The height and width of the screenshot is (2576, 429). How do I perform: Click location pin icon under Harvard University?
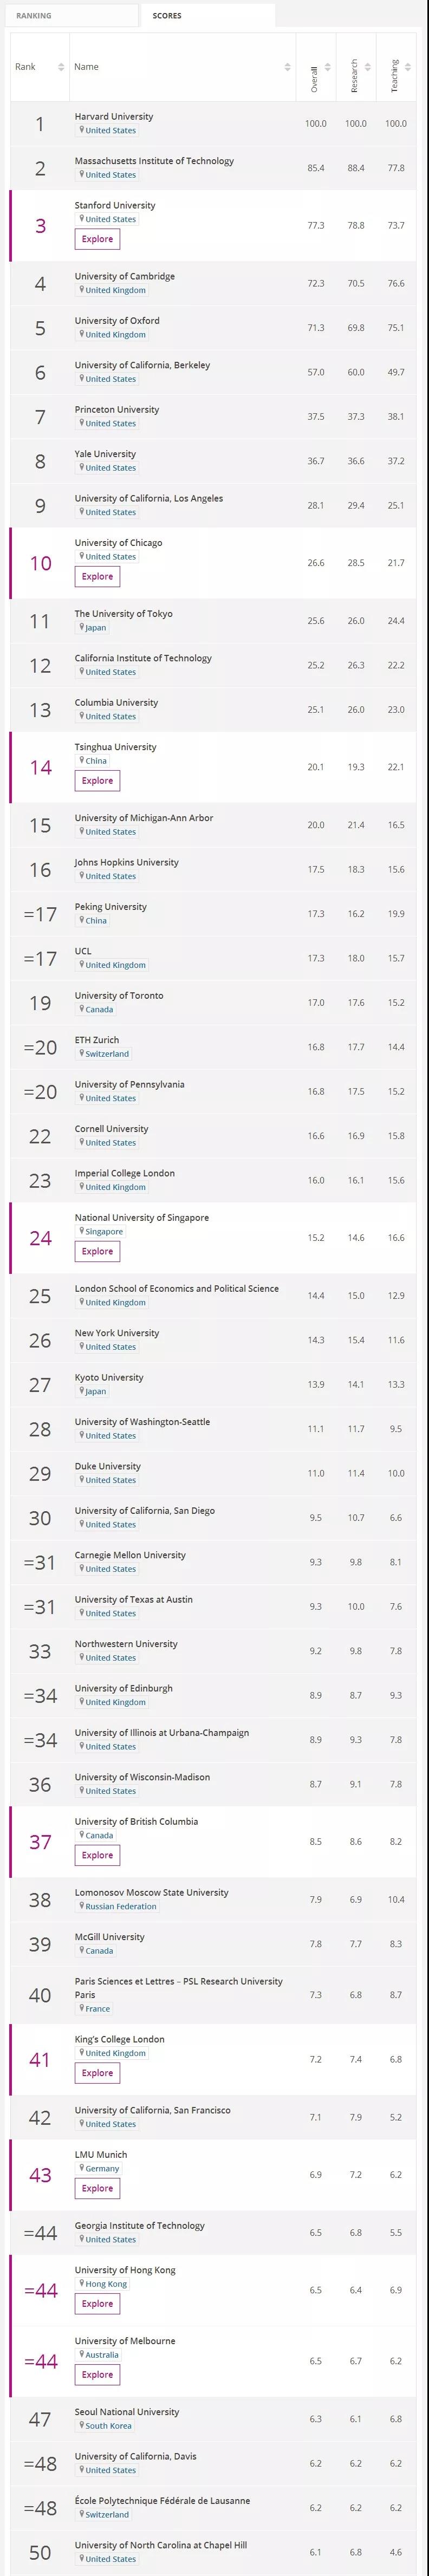point(82,130)
